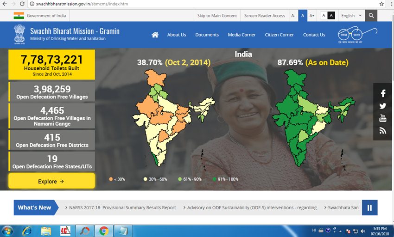Viewport: 394px width, 237px height.
Task: Open the YouTube social icon
Action: [383, 118]
